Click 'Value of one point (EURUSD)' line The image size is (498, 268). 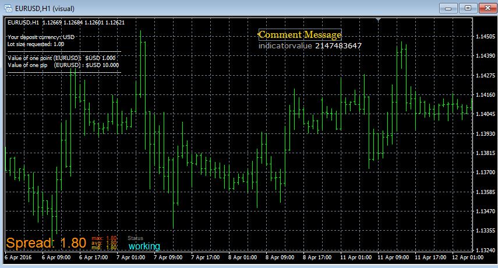pyautogui.click(x=62, y=58)
